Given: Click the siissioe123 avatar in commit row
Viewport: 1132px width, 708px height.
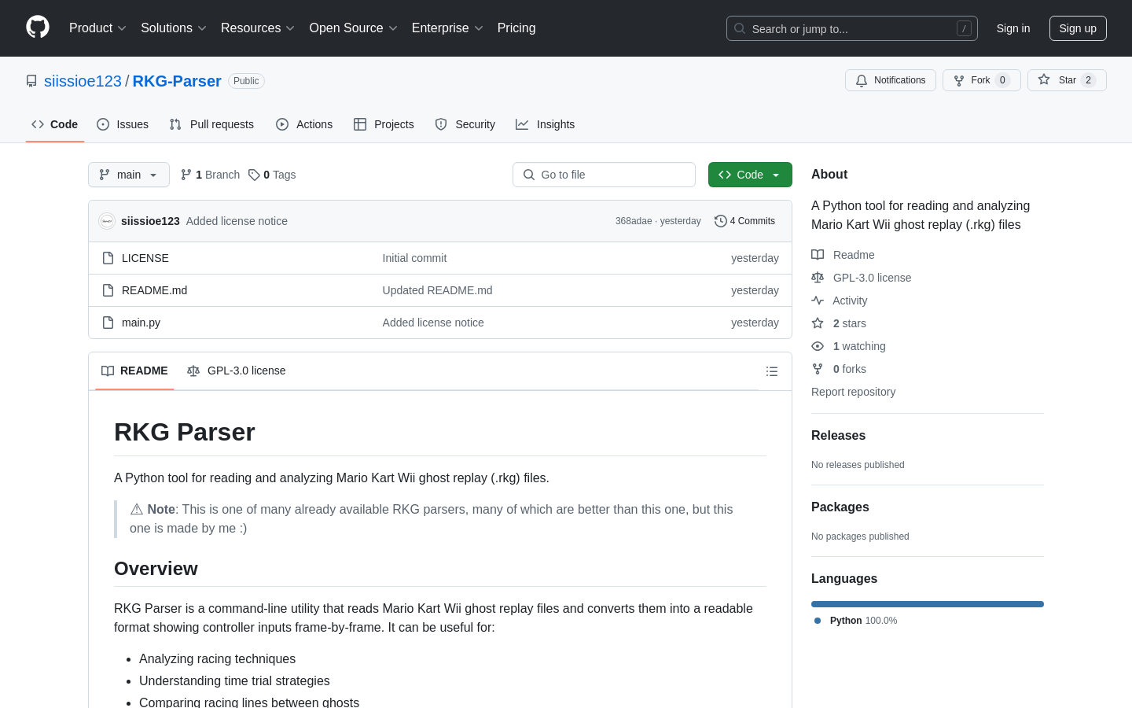Looking at the screenshot, I should [x=107, y=221].
